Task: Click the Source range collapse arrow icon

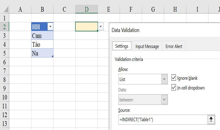Action: 211,120
